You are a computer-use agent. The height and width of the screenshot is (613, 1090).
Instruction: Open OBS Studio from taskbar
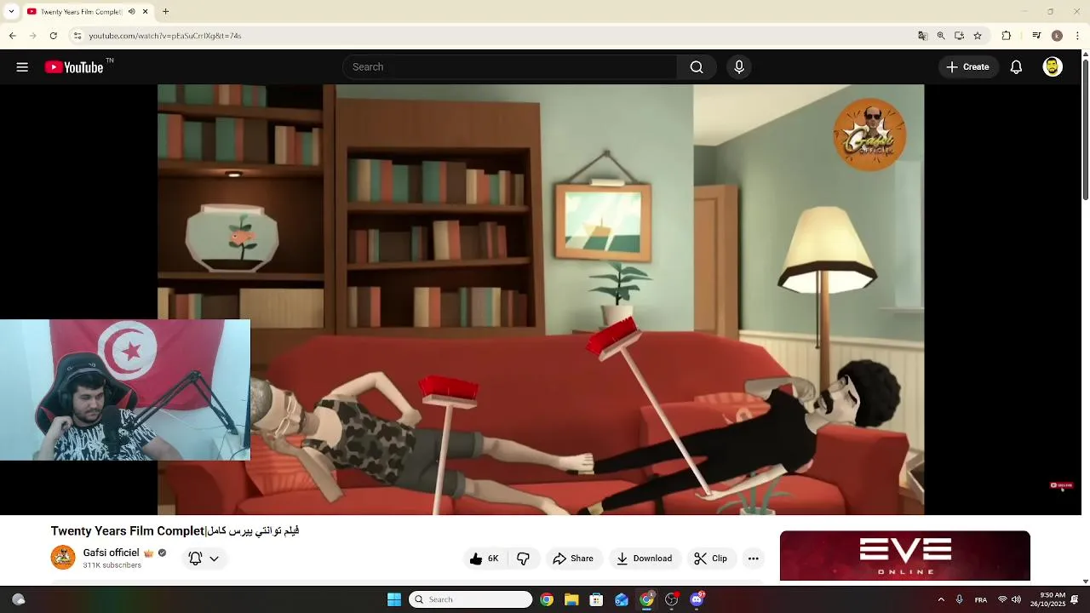pos(672,599)
